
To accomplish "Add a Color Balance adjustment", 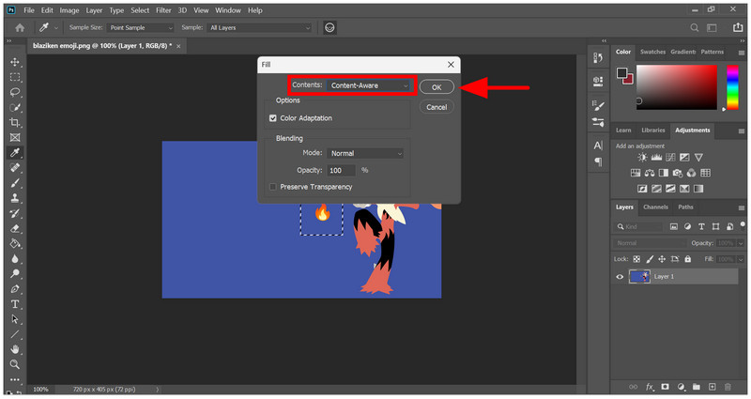I will [x=650, y=173].
